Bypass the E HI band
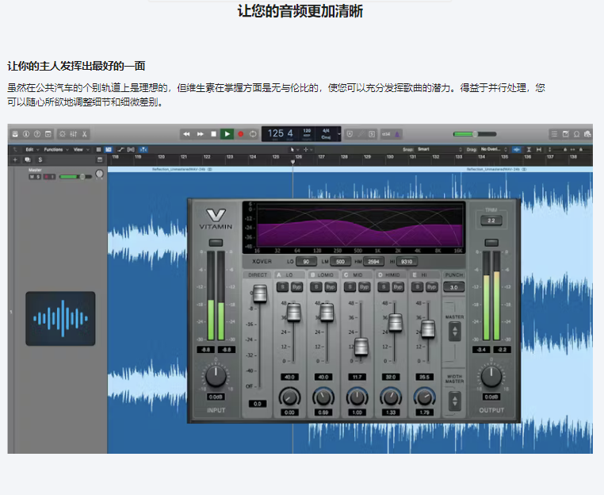604x495 pixels. click(x=432, y=287)
